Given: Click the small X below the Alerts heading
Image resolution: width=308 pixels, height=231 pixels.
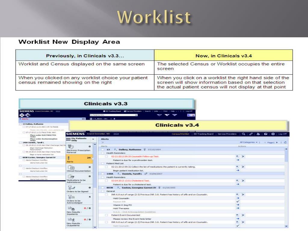Looking at the screenshot, I should pyautogui.click(x=103, y=142).
